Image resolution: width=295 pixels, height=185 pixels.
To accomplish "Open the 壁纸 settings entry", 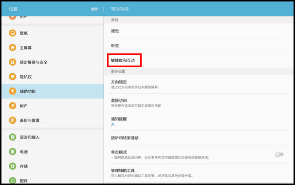I will pos(53,33).
